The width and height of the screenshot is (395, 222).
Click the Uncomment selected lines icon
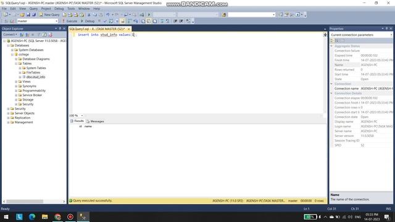click(167, 21)
